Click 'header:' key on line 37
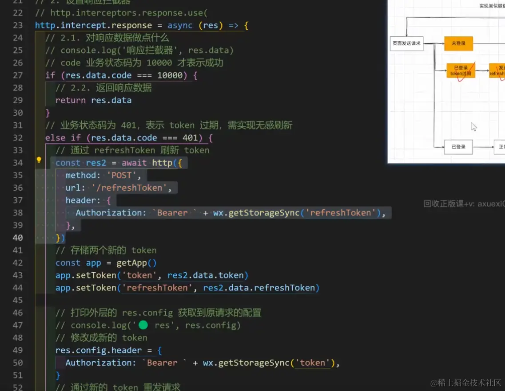The height and width of the screenshot is (391, 505). point(83,200)
